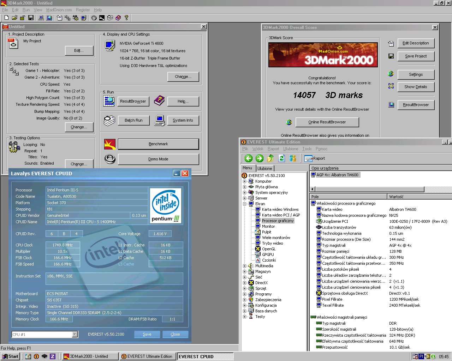
Task: Click the Save floppy disk icon in 3DMark toolbar
Action: [x=31, y=18]
